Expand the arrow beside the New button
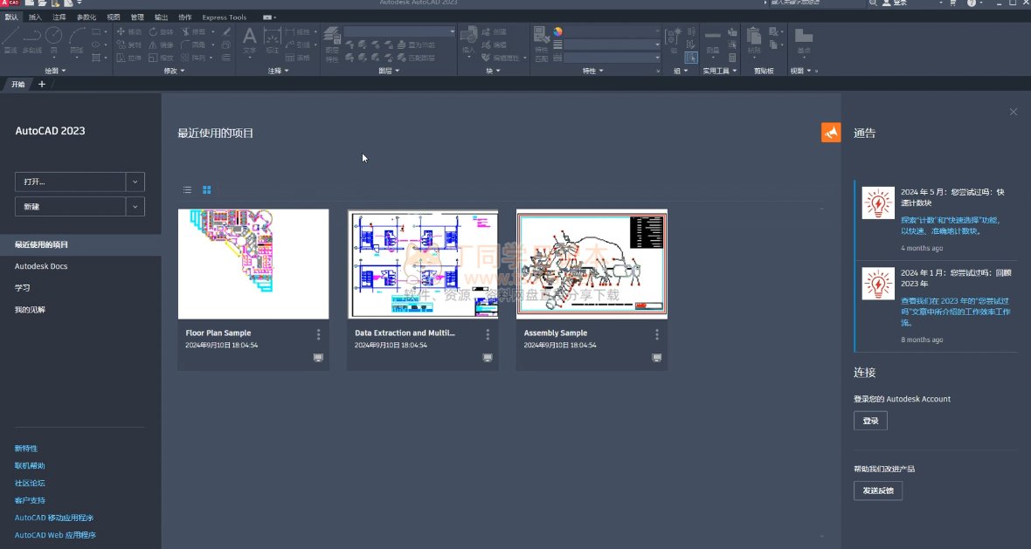1031x549 pixels. coord(135,206)
